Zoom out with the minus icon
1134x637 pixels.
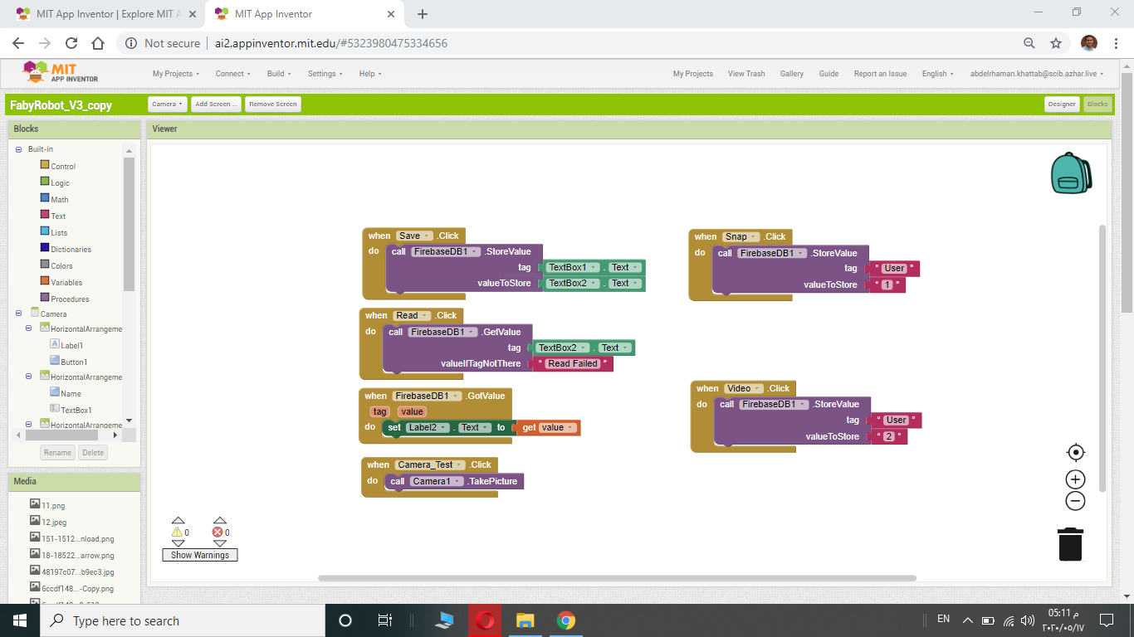point(1075,500)
